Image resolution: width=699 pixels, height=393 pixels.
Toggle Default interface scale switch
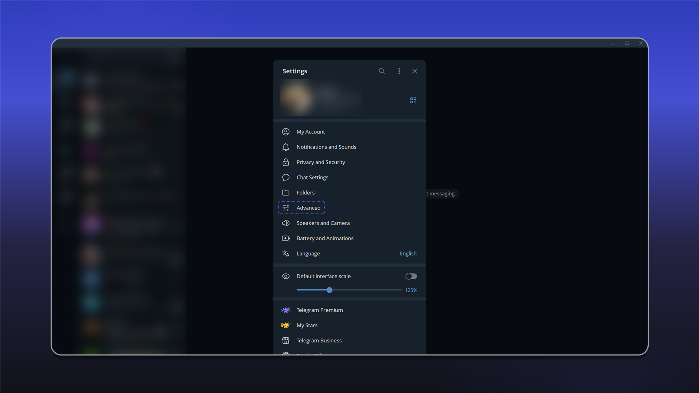click(x=411, y=276)
